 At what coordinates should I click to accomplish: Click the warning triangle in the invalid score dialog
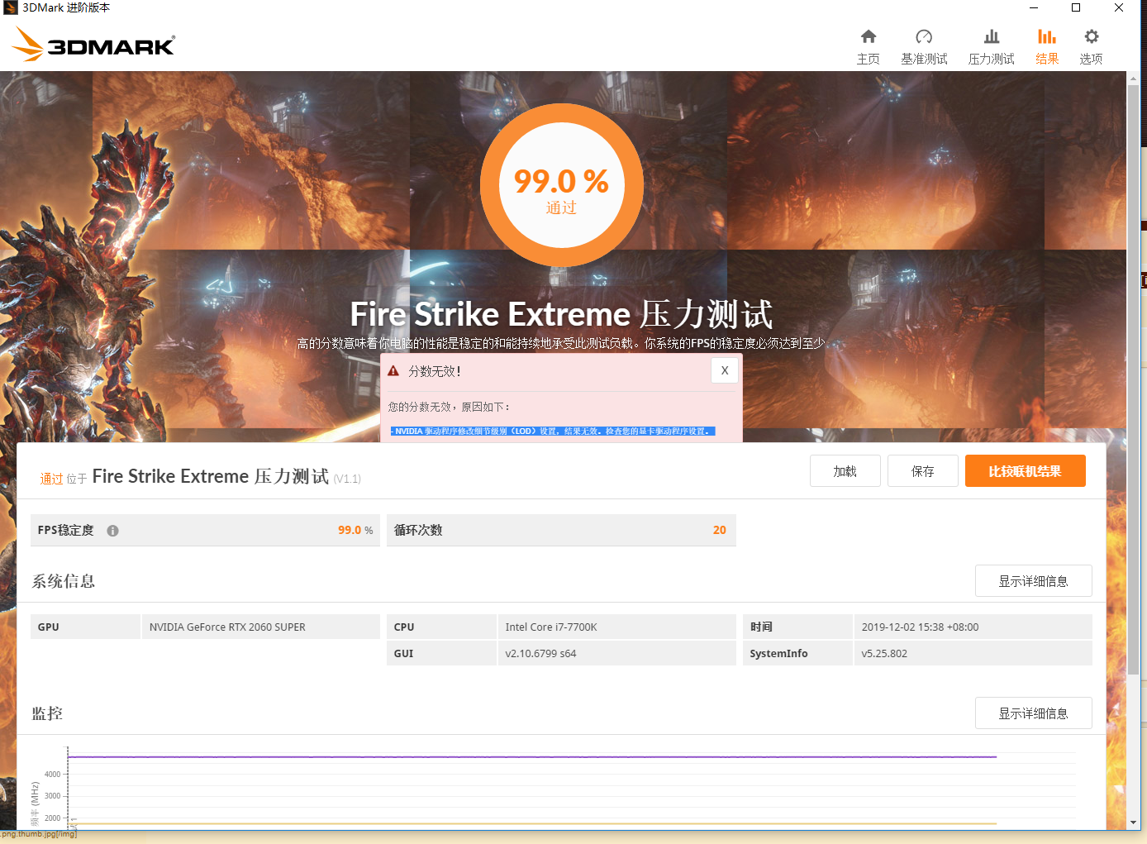[393, 371]
